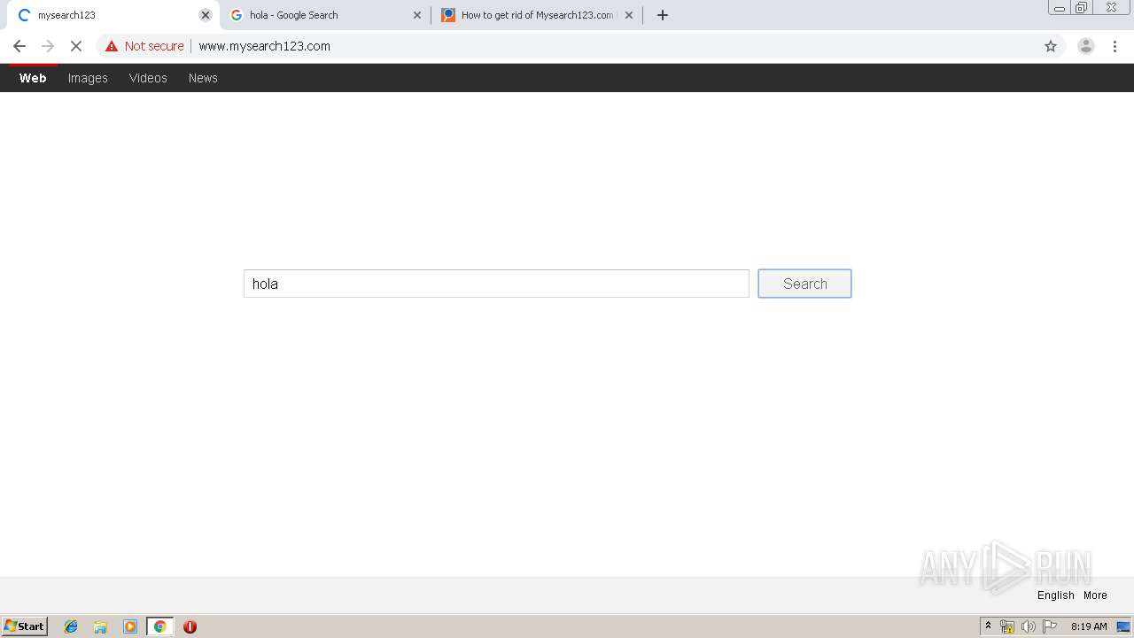The image size is (1134, 638).
Task: Click the clock showing 8:19 AM
Action: pos(1089,626)
